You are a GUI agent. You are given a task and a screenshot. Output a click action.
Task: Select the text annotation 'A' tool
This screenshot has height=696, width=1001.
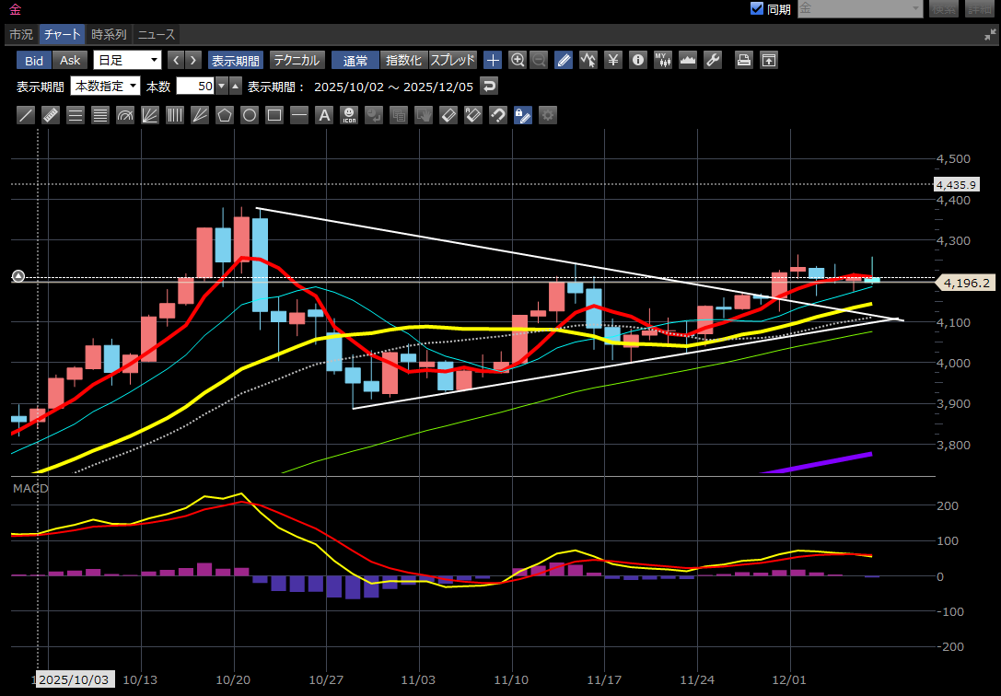(323, 116)
